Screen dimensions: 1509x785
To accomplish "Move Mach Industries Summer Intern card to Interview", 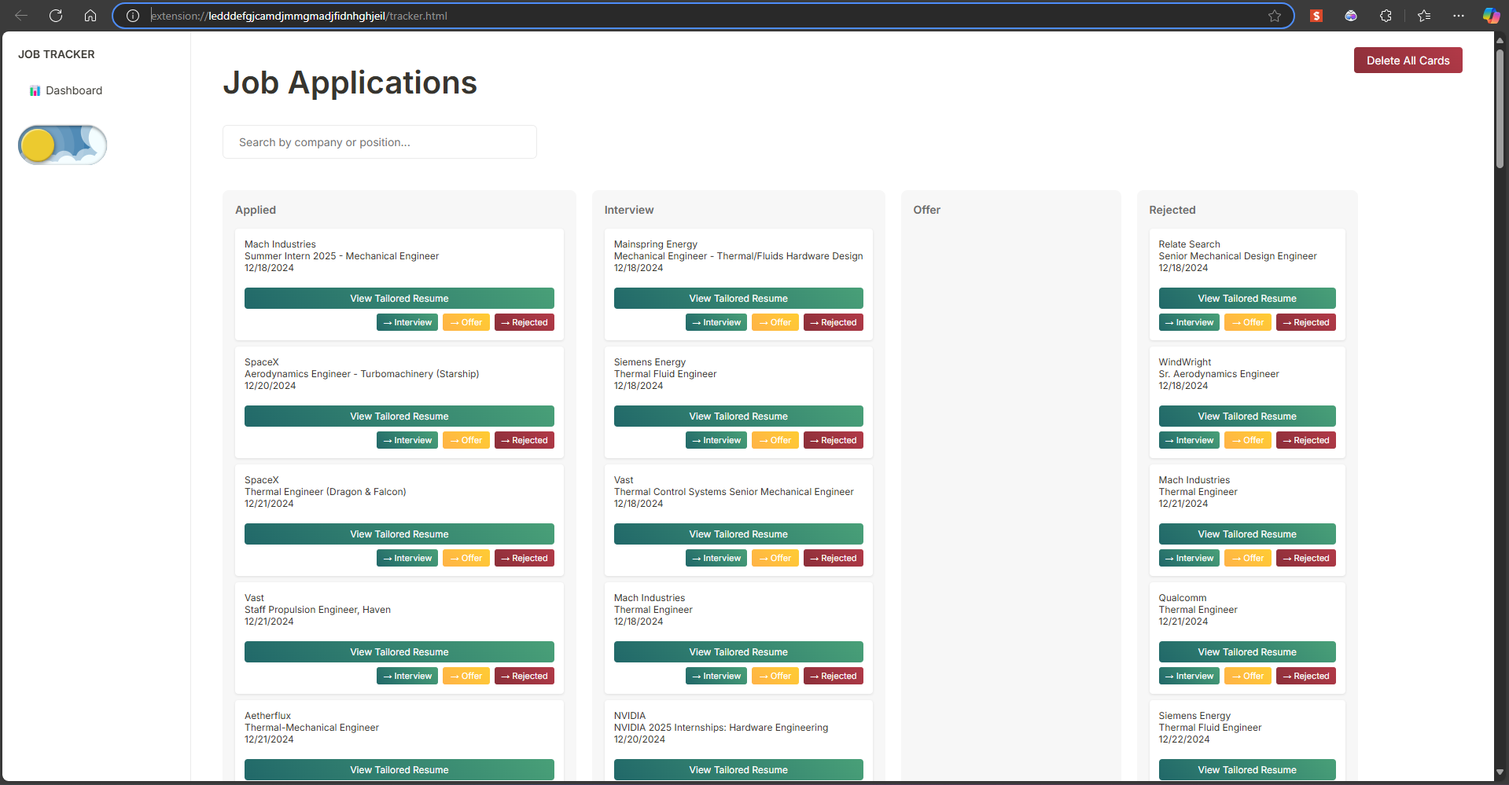I will (407, 322).
